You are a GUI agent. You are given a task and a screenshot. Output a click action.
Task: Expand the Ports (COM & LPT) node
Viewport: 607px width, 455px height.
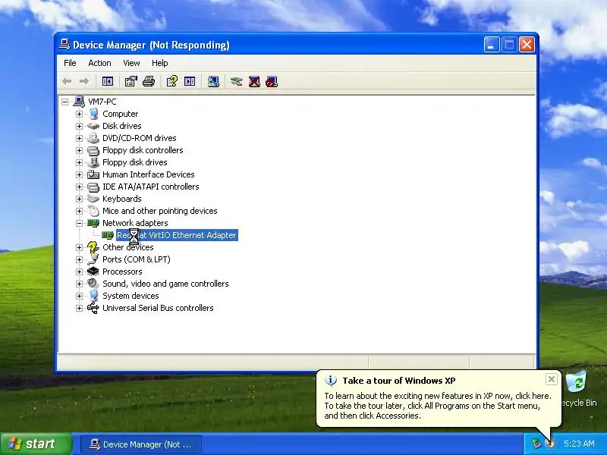point(79,259)
